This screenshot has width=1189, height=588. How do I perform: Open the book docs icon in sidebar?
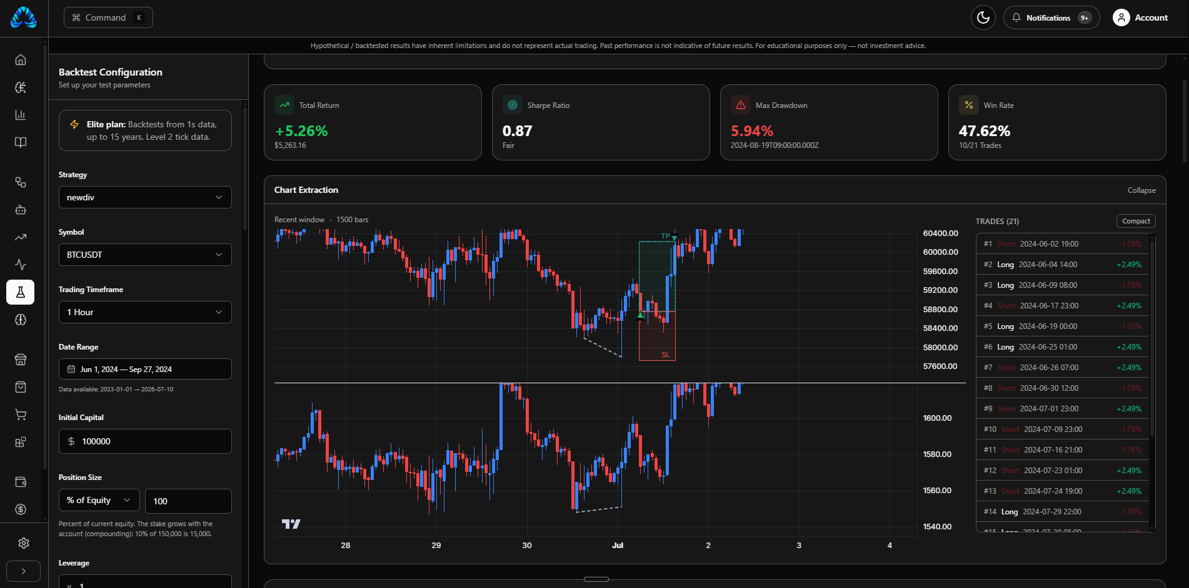tap(21, 142)
